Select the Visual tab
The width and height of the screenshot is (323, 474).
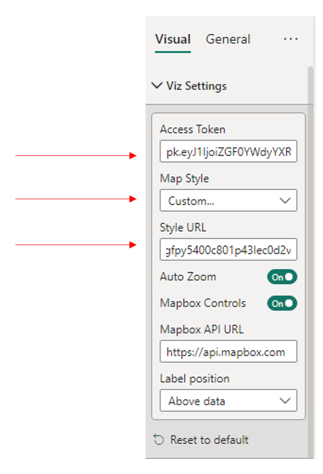click(x=173, y=39)
